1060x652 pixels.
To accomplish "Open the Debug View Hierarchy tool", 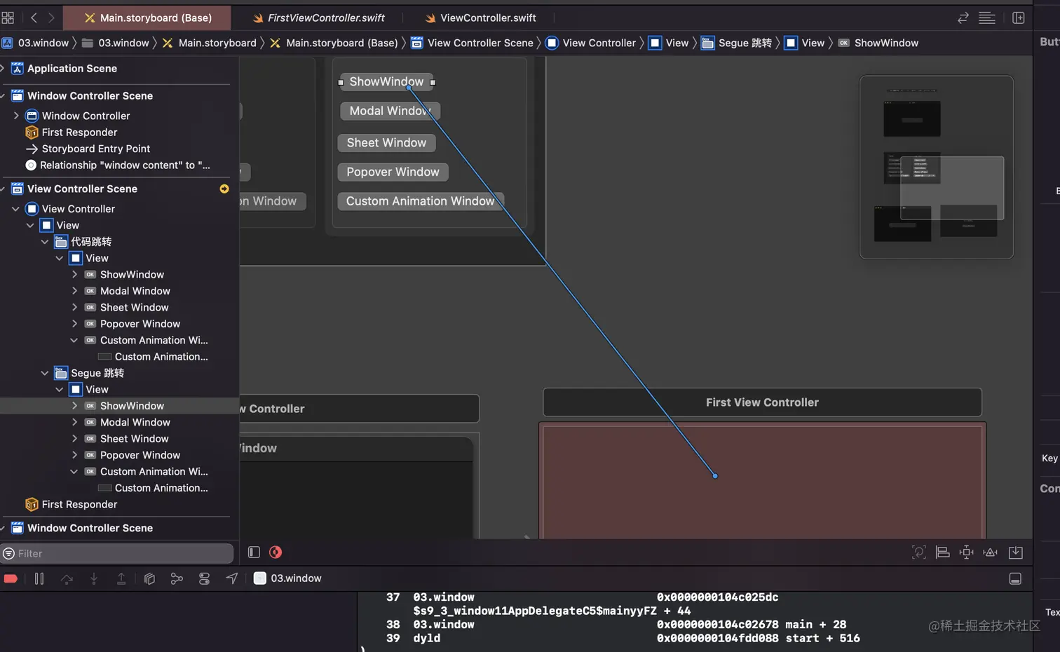I will [x=149, y=578].
